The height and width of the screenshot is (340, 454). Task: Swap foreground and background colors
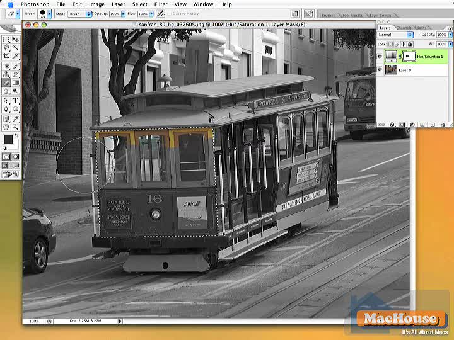pos(17,135)
